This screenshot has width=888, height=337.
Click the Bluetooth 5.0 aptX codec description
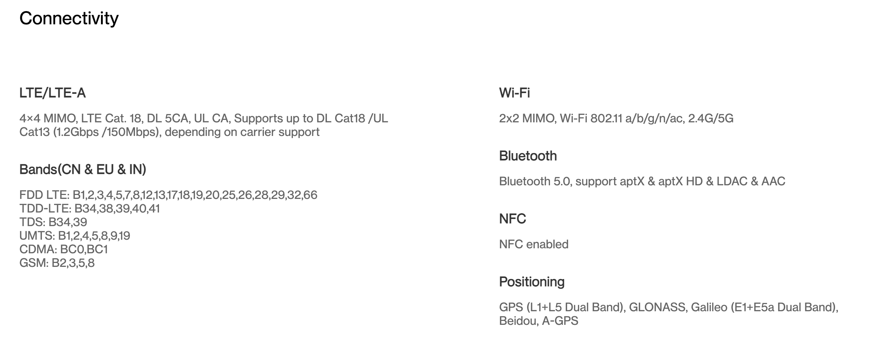click(642, 181)
